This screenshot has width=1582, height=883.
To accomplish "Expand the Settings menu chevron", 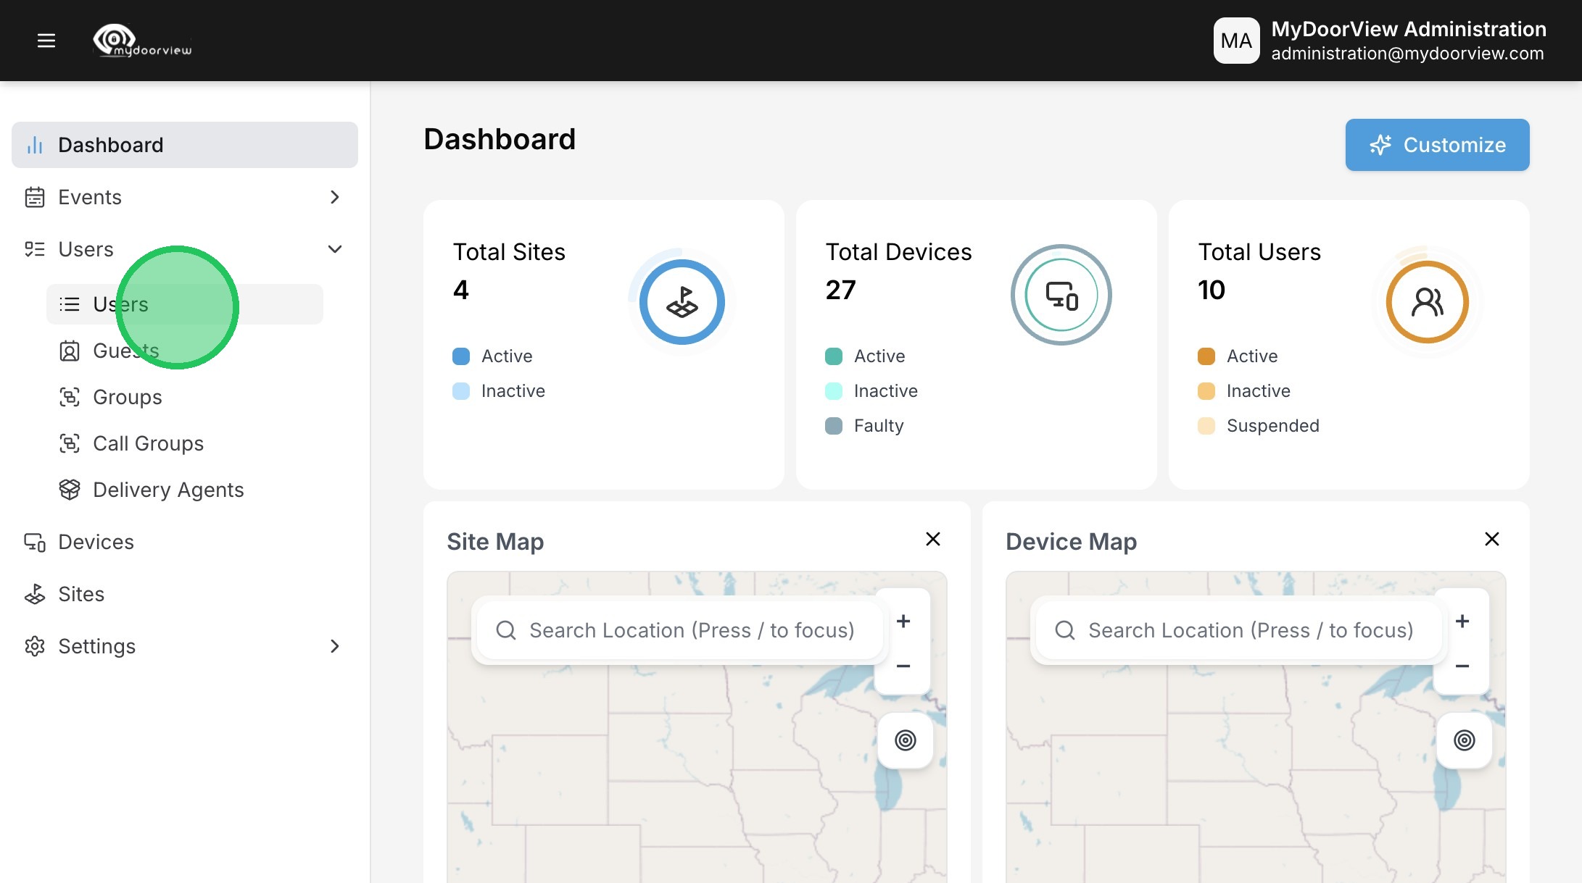I will (x=334, y=646).
